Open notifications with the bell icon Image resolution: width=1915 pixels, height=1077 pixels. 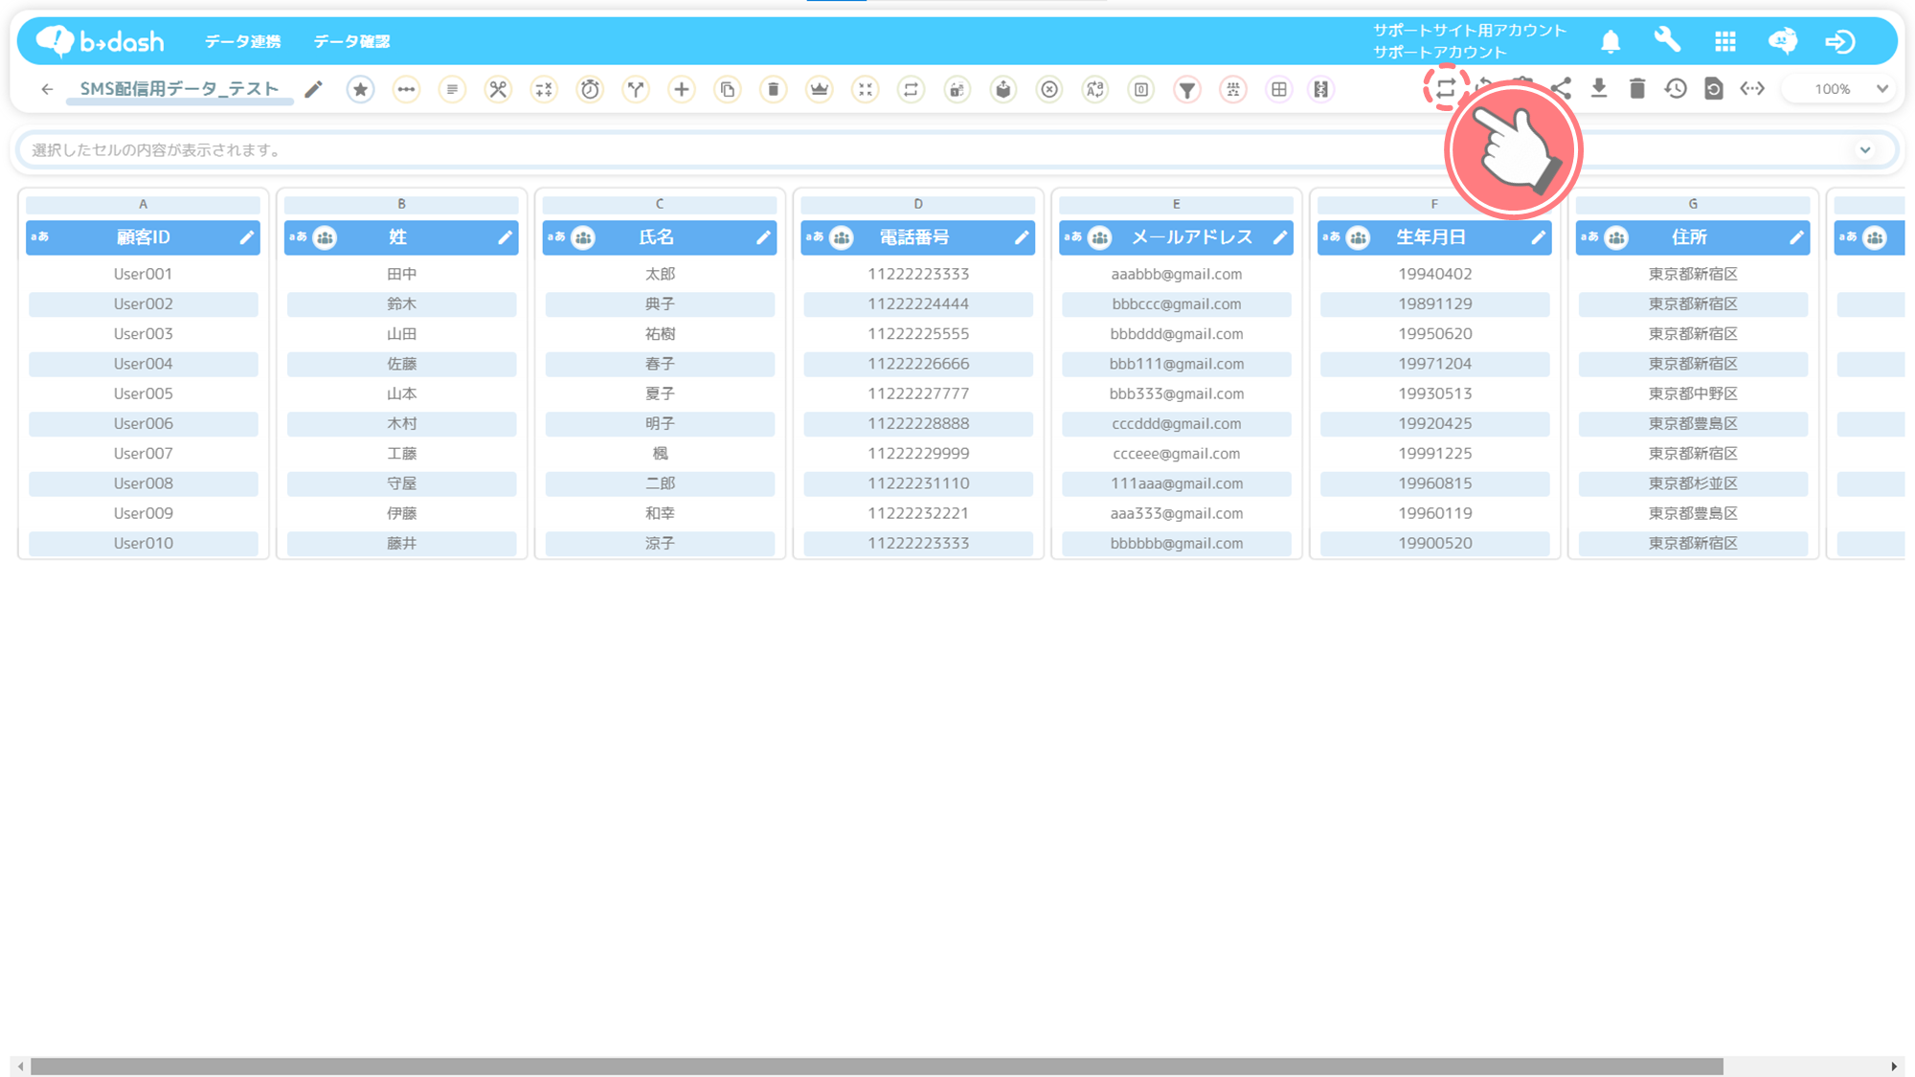tap(1611, 41)
